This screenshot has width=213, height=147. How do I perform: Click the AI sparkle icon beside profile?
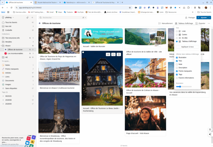27,18
